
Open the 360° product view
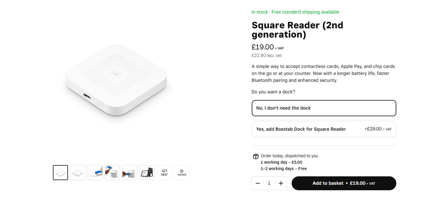pos(164,172)
